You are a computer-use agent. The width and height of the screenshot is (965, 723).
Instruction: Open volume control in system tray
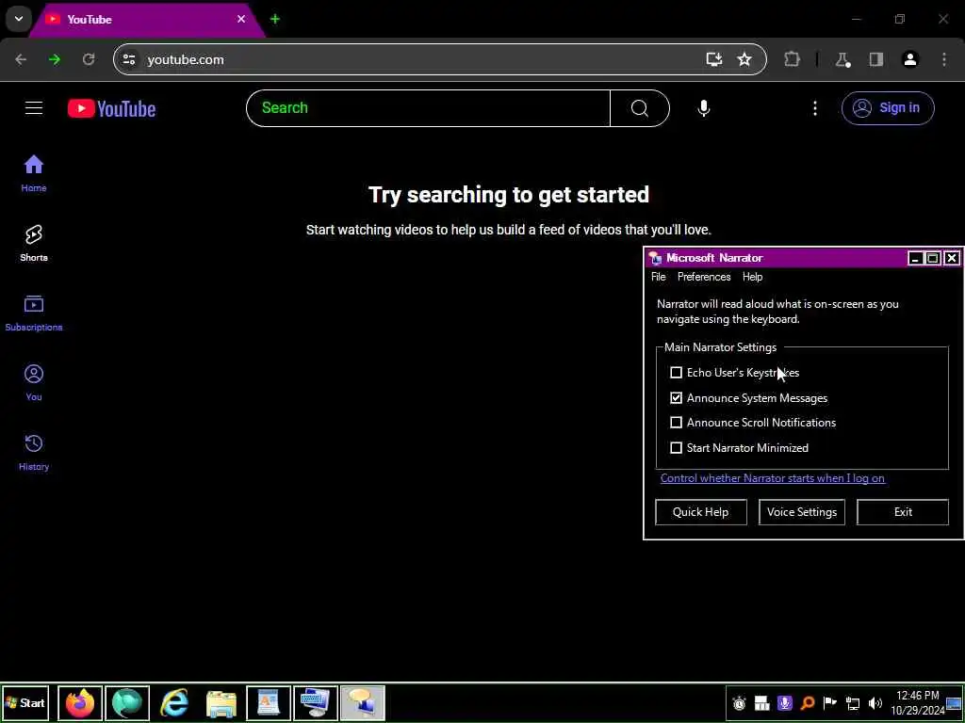[875, 703]
